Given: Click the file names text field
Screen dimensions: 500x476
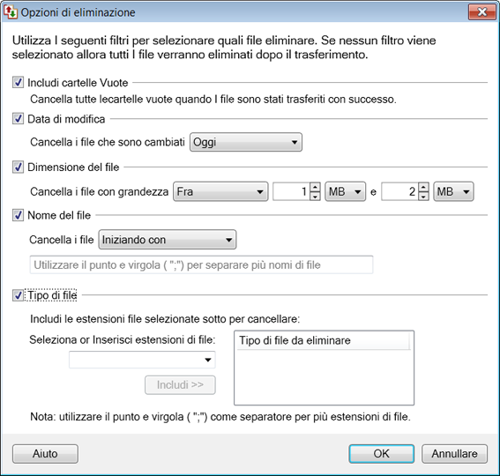Looking at the screenshot, I should [x=201, y=264].
